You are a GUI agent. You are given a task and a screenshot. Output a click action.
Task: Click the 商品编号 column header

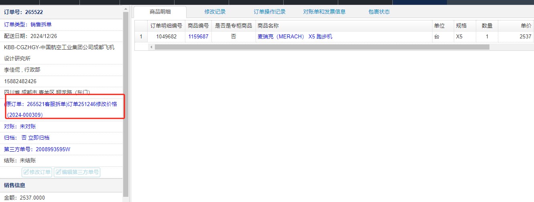(198, 26)
